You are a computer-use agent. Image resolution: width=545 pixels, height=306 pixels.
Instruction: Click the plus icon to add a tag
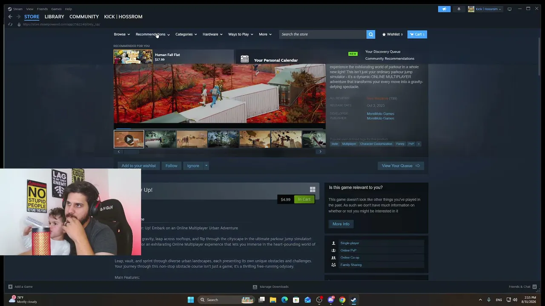click(x=419, y=144)
